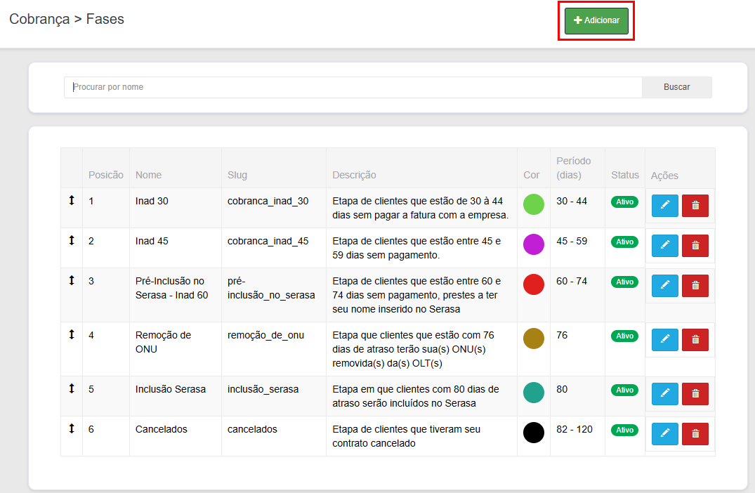
Task: Click the reorder arrow for position 3
Action: 71,281
